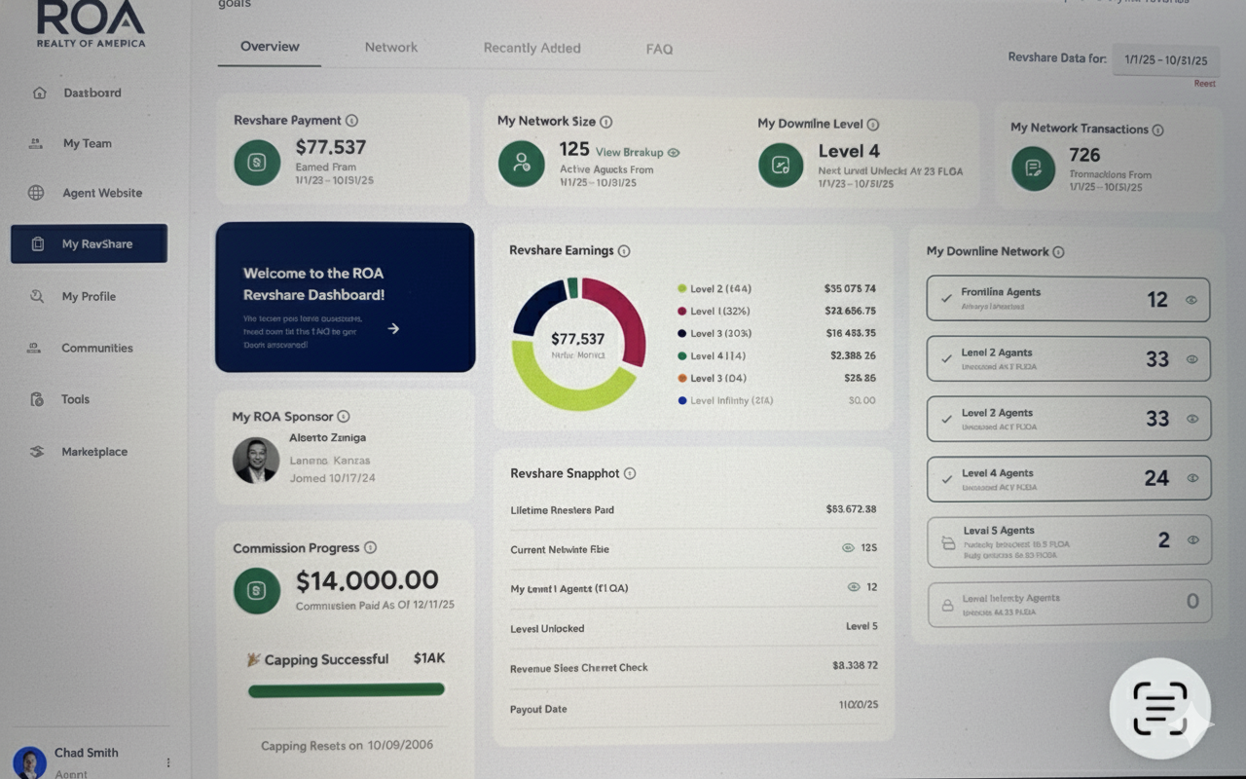Image resolution: width=1246 pixels, height=779 pixels.
Task: Click the crimson Level 1 legend dot
Action: [x=681, y=312]
